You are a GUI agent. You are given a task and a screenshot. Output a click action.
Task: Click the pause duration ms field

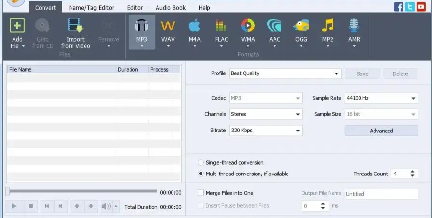pos(311,206)
